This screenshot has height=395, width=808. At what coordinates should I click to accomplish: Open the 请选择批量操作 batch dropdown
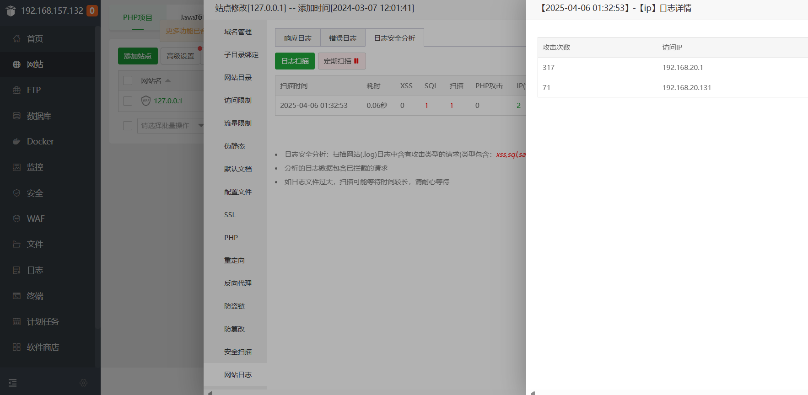pyautogui.click(x=170, y=125)
